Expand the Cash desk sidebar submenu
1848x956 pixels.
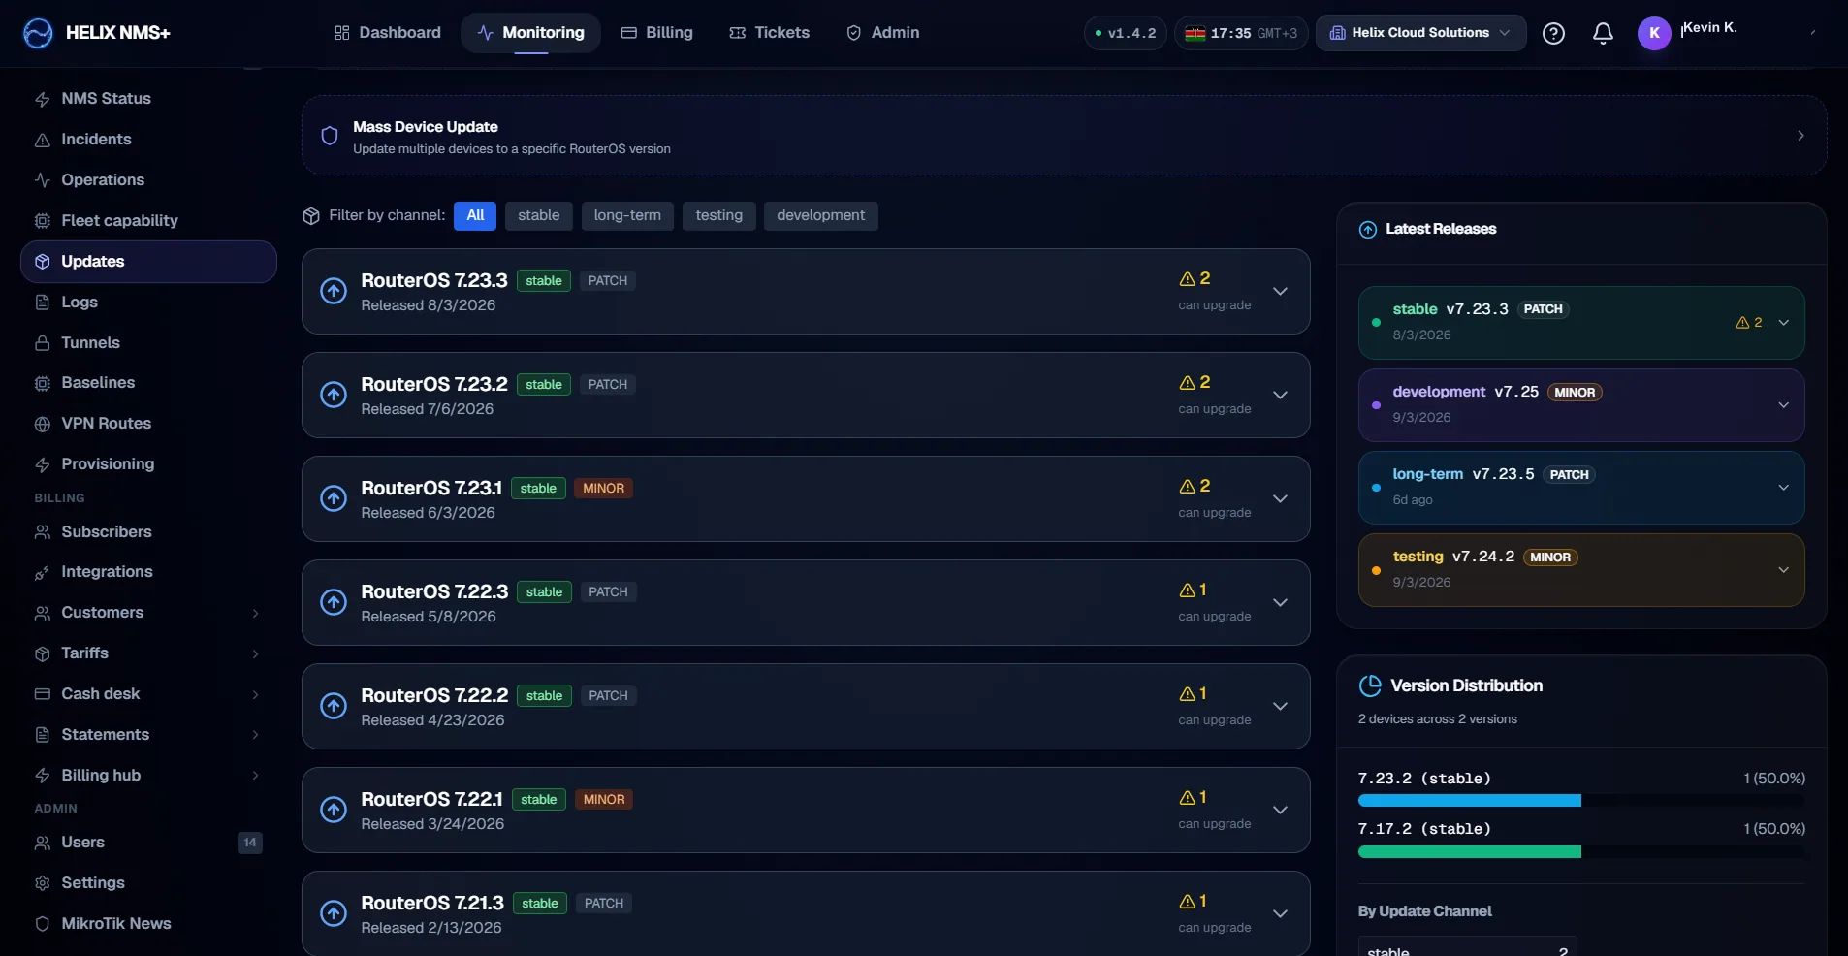[x=255, y=695]
